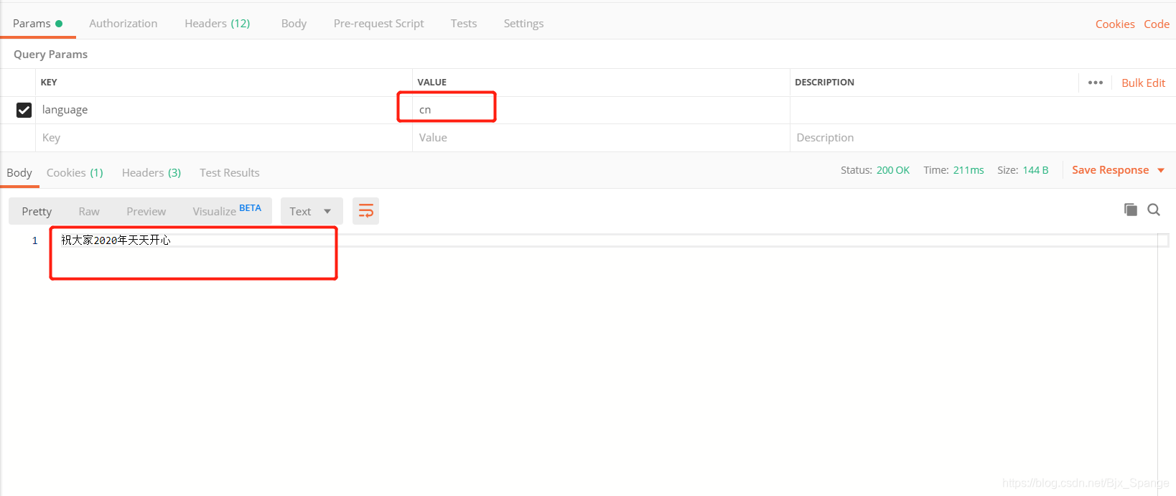This screenshot has width=1176, height=496.
Task: Uncheck the language parameter checkbox
Action: (24, 110)
